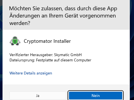Select the Cryptomator Installer app name
The height and width of the screenshot is (100, 134).
click(x=47, y=41)
